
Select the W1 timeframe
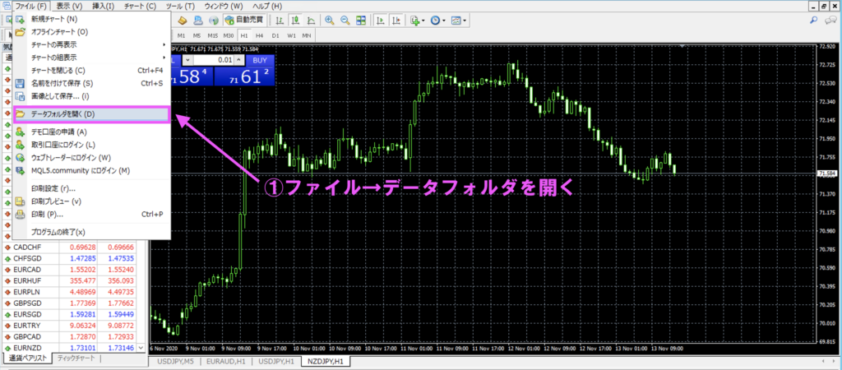point(291,35)
